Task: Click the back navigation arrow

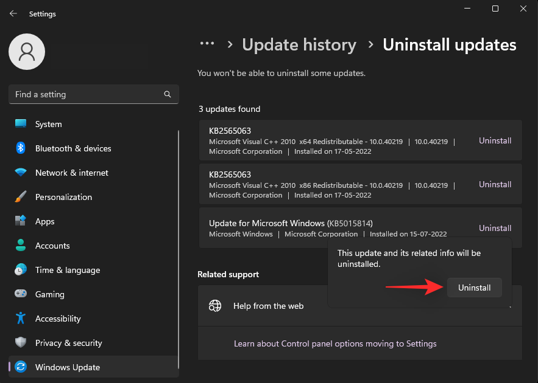Action: coord(13,13)
